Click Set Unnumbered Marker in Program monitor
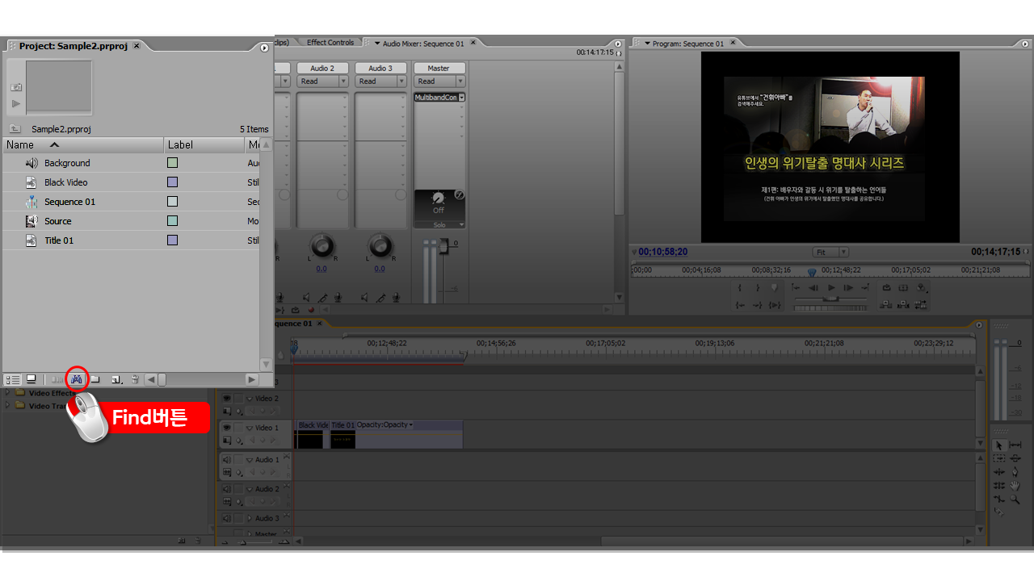The image size is (1034, 581). click(774, 287)
